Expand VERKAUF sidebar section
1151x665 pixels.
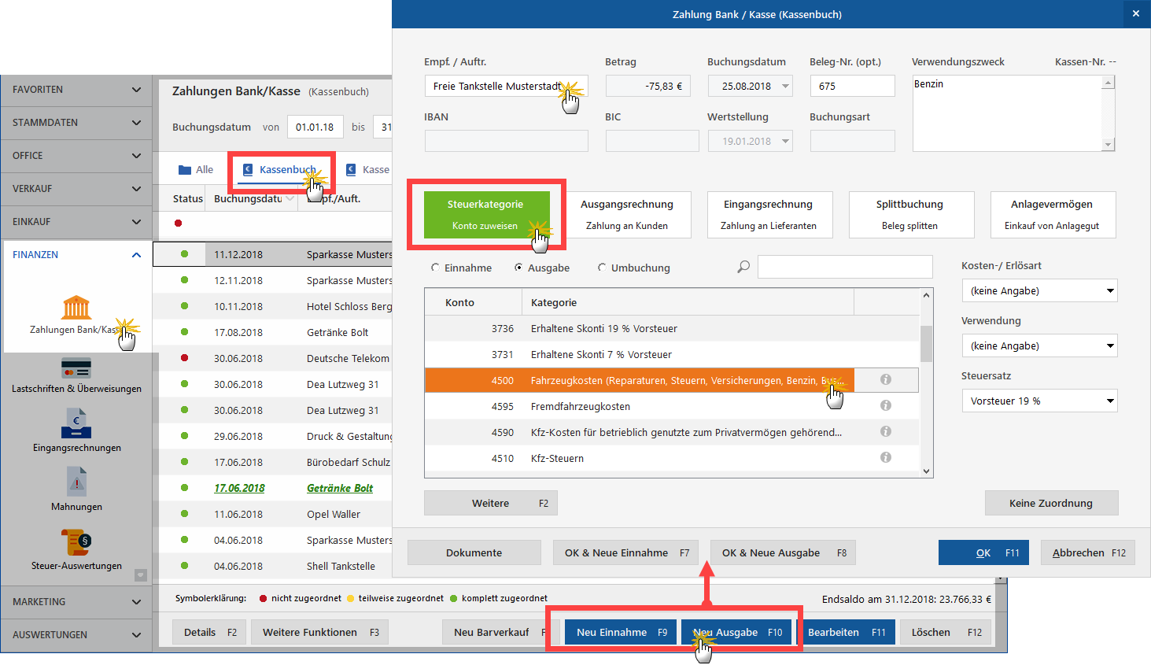click(76, 189)
